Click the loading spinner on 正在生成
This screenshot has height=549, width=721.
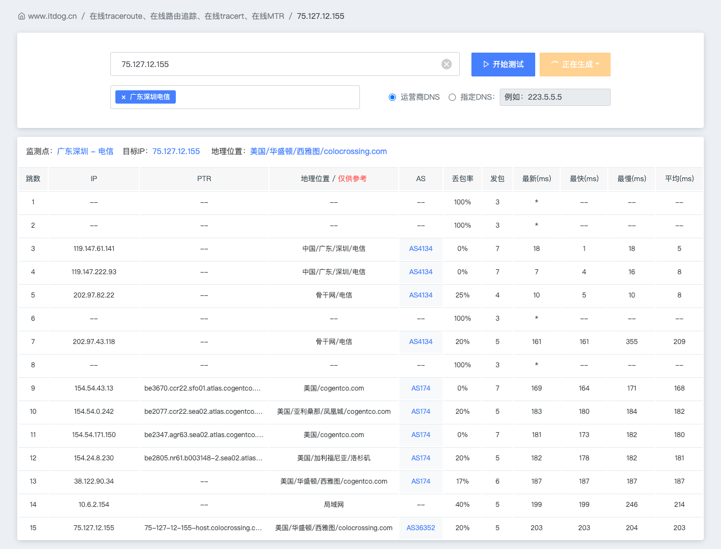555,64
